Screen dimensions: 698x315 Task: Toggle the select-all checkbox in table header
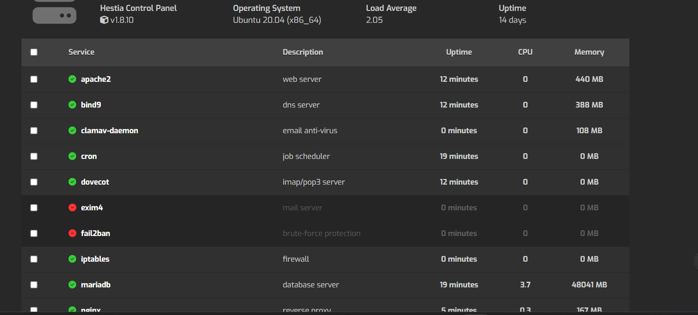[x=34, y=52]
